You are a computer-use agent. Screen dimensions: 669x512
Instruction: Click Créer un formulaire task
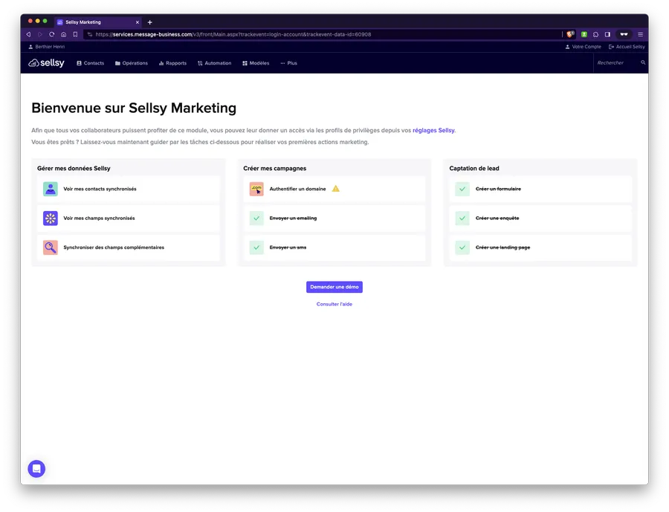540,189
